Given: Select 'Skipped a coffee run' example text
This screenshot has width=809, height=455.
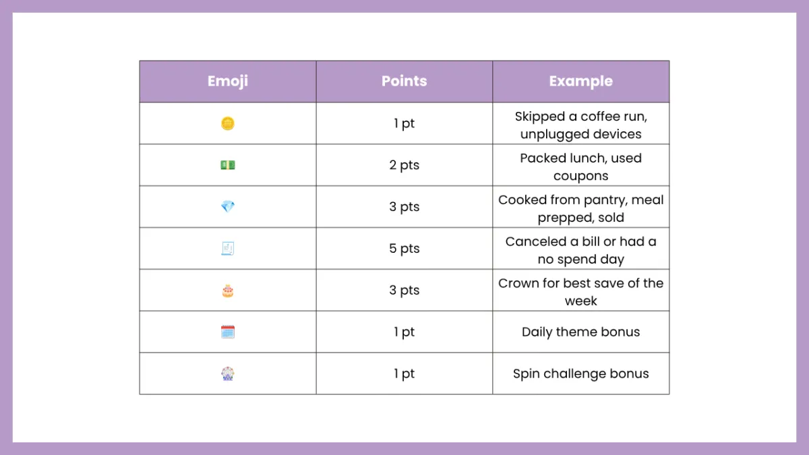Looking at the screenshot, I should coord(581,117).
